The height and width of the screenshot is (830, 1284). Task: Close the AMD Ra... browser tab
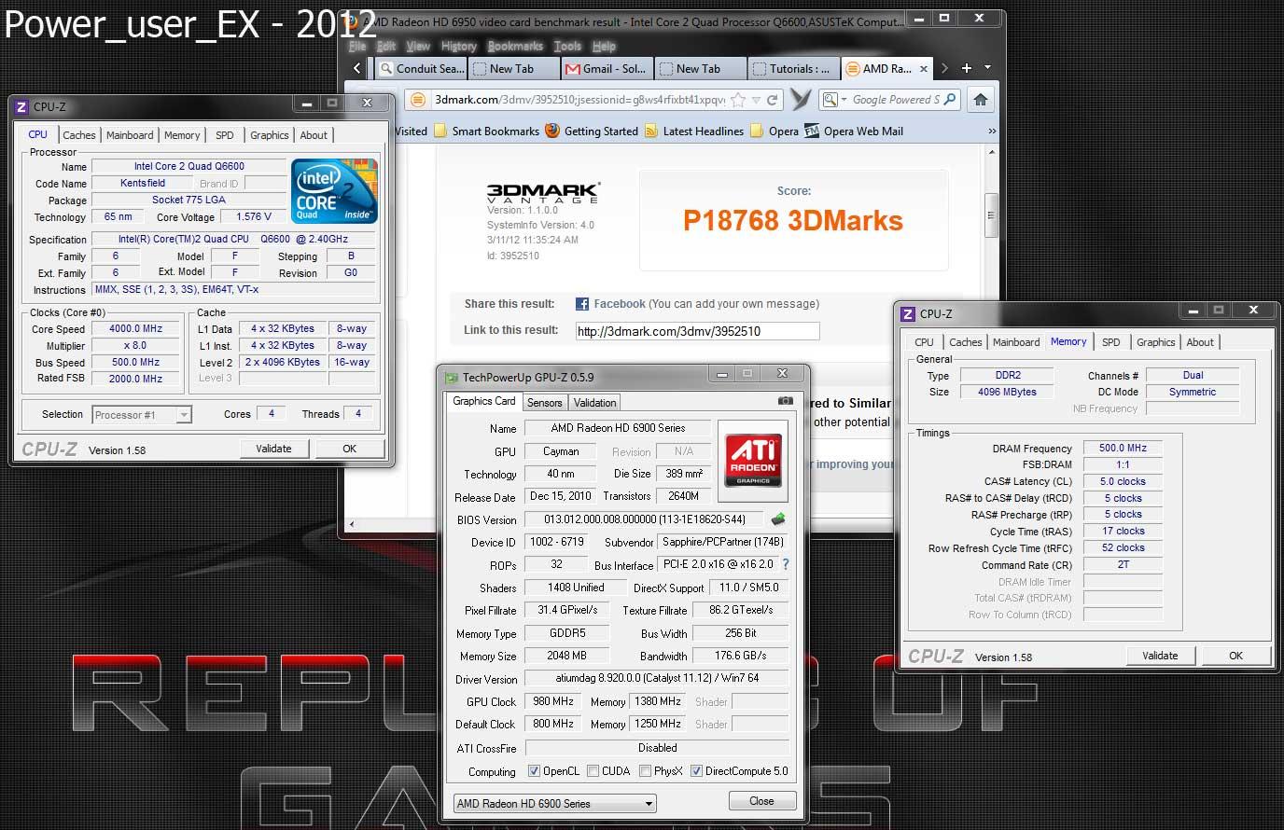[924, 69]
